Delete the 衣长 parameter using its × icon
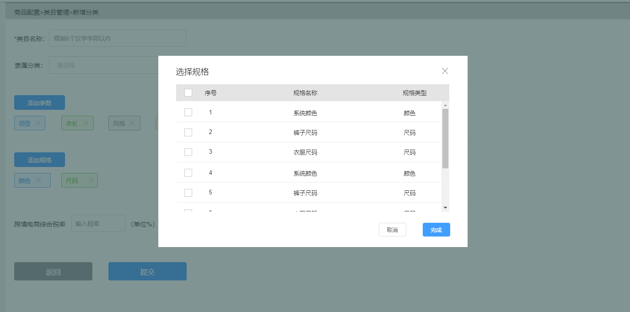 click(x=85, y=123)
